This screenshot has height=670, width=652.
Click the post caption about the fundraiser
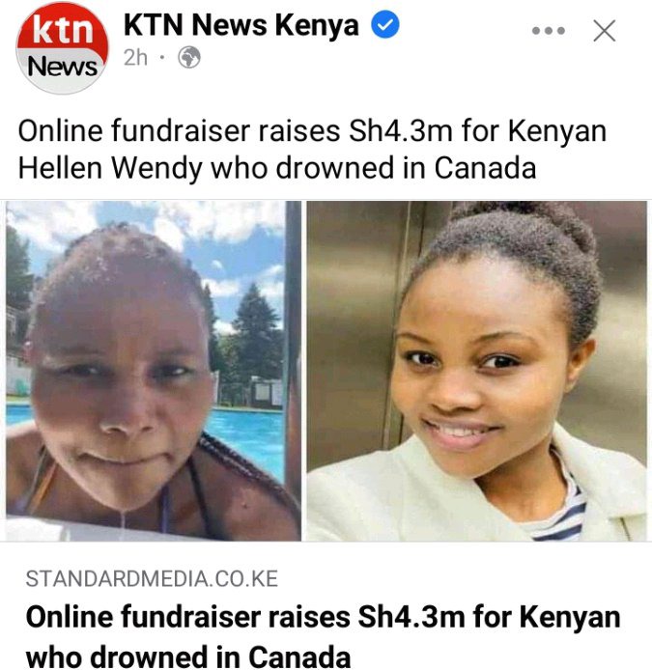click(312, 149)
